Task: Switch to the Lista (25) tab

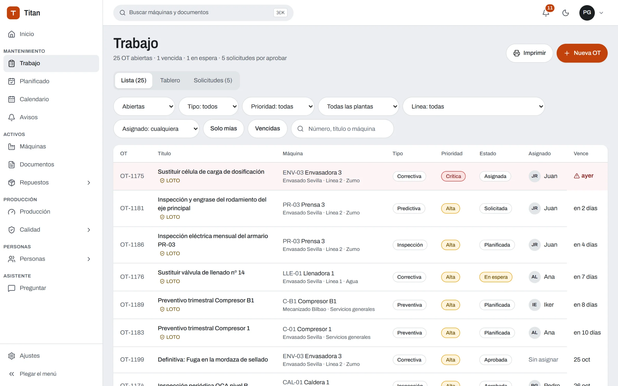Action: coord(134,80)
